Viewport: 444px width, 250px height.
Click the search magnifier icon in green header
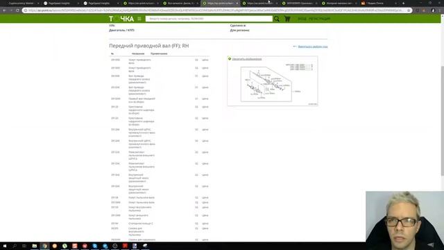pos(277,19)
